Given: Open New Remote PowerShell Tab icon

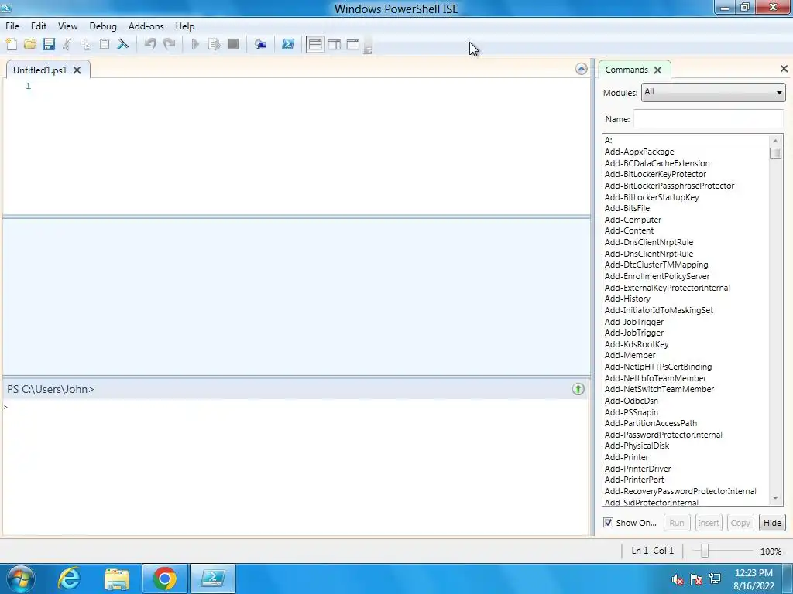Looking at the screenshot, I should [x=260, y=44].
